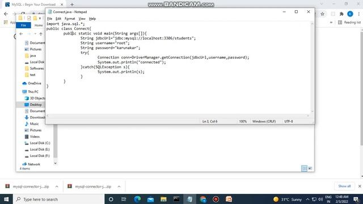Close the Chrome downloads bar
363x204 pixels.
pyautogui.click(x=360, y=186)
